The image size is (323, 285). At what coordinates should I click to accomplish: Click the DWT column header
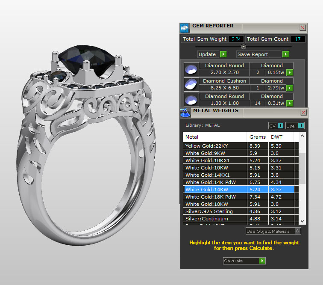[x=281, y=137]
